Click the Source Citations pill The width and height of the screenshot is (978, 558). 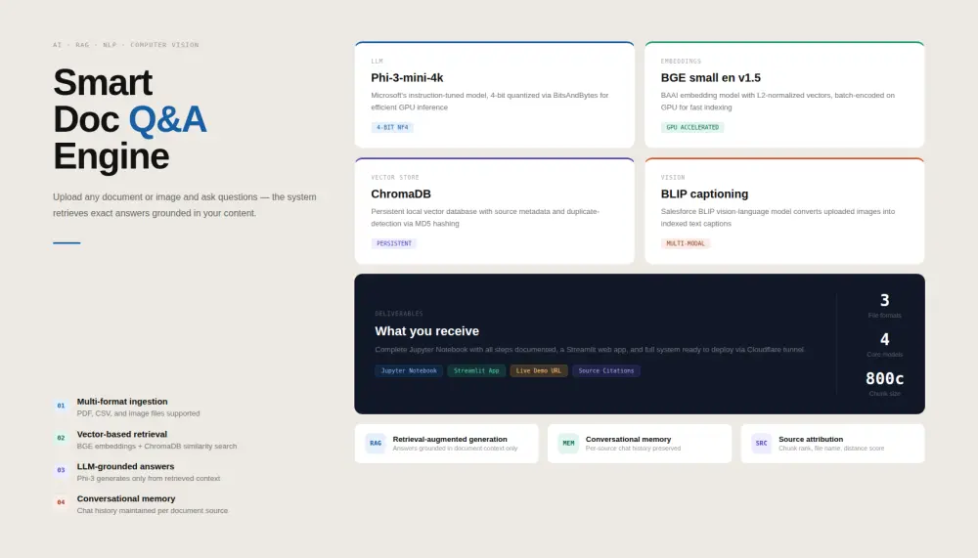coord(605,371)
